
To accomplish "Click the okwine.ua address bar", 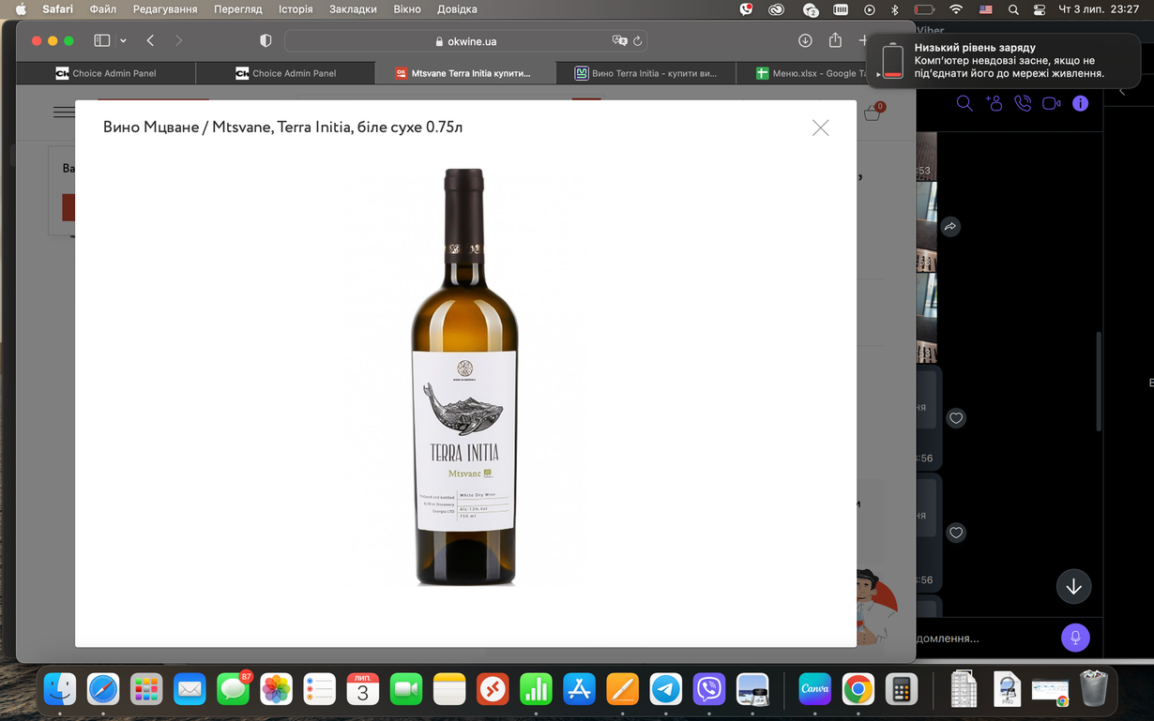I will coord(465,41).
